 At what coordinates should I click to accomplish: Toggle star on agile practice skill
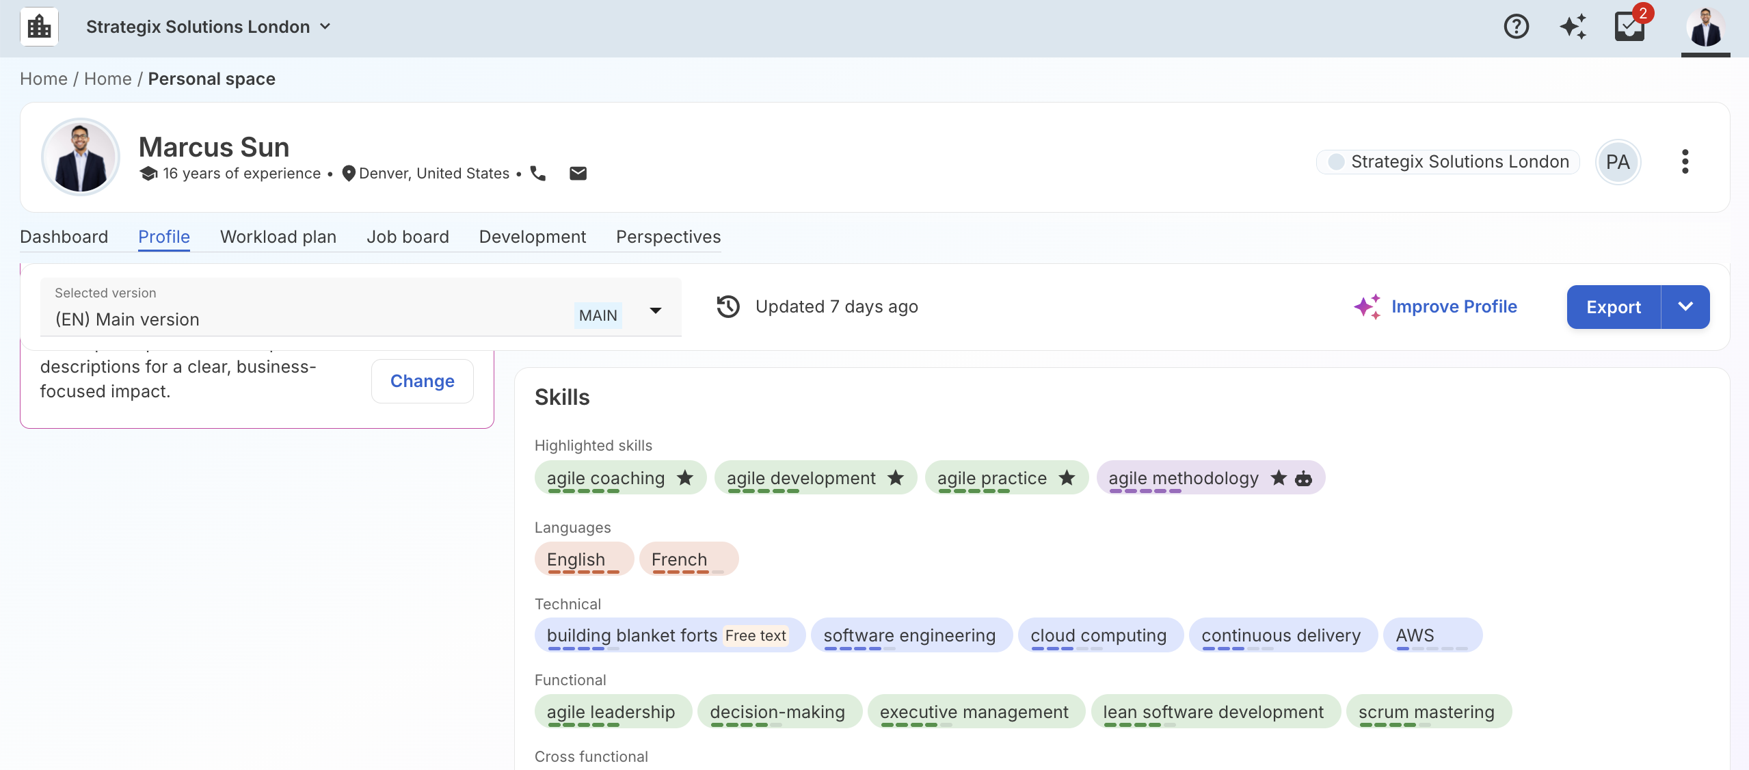(x=1067, y=478)
